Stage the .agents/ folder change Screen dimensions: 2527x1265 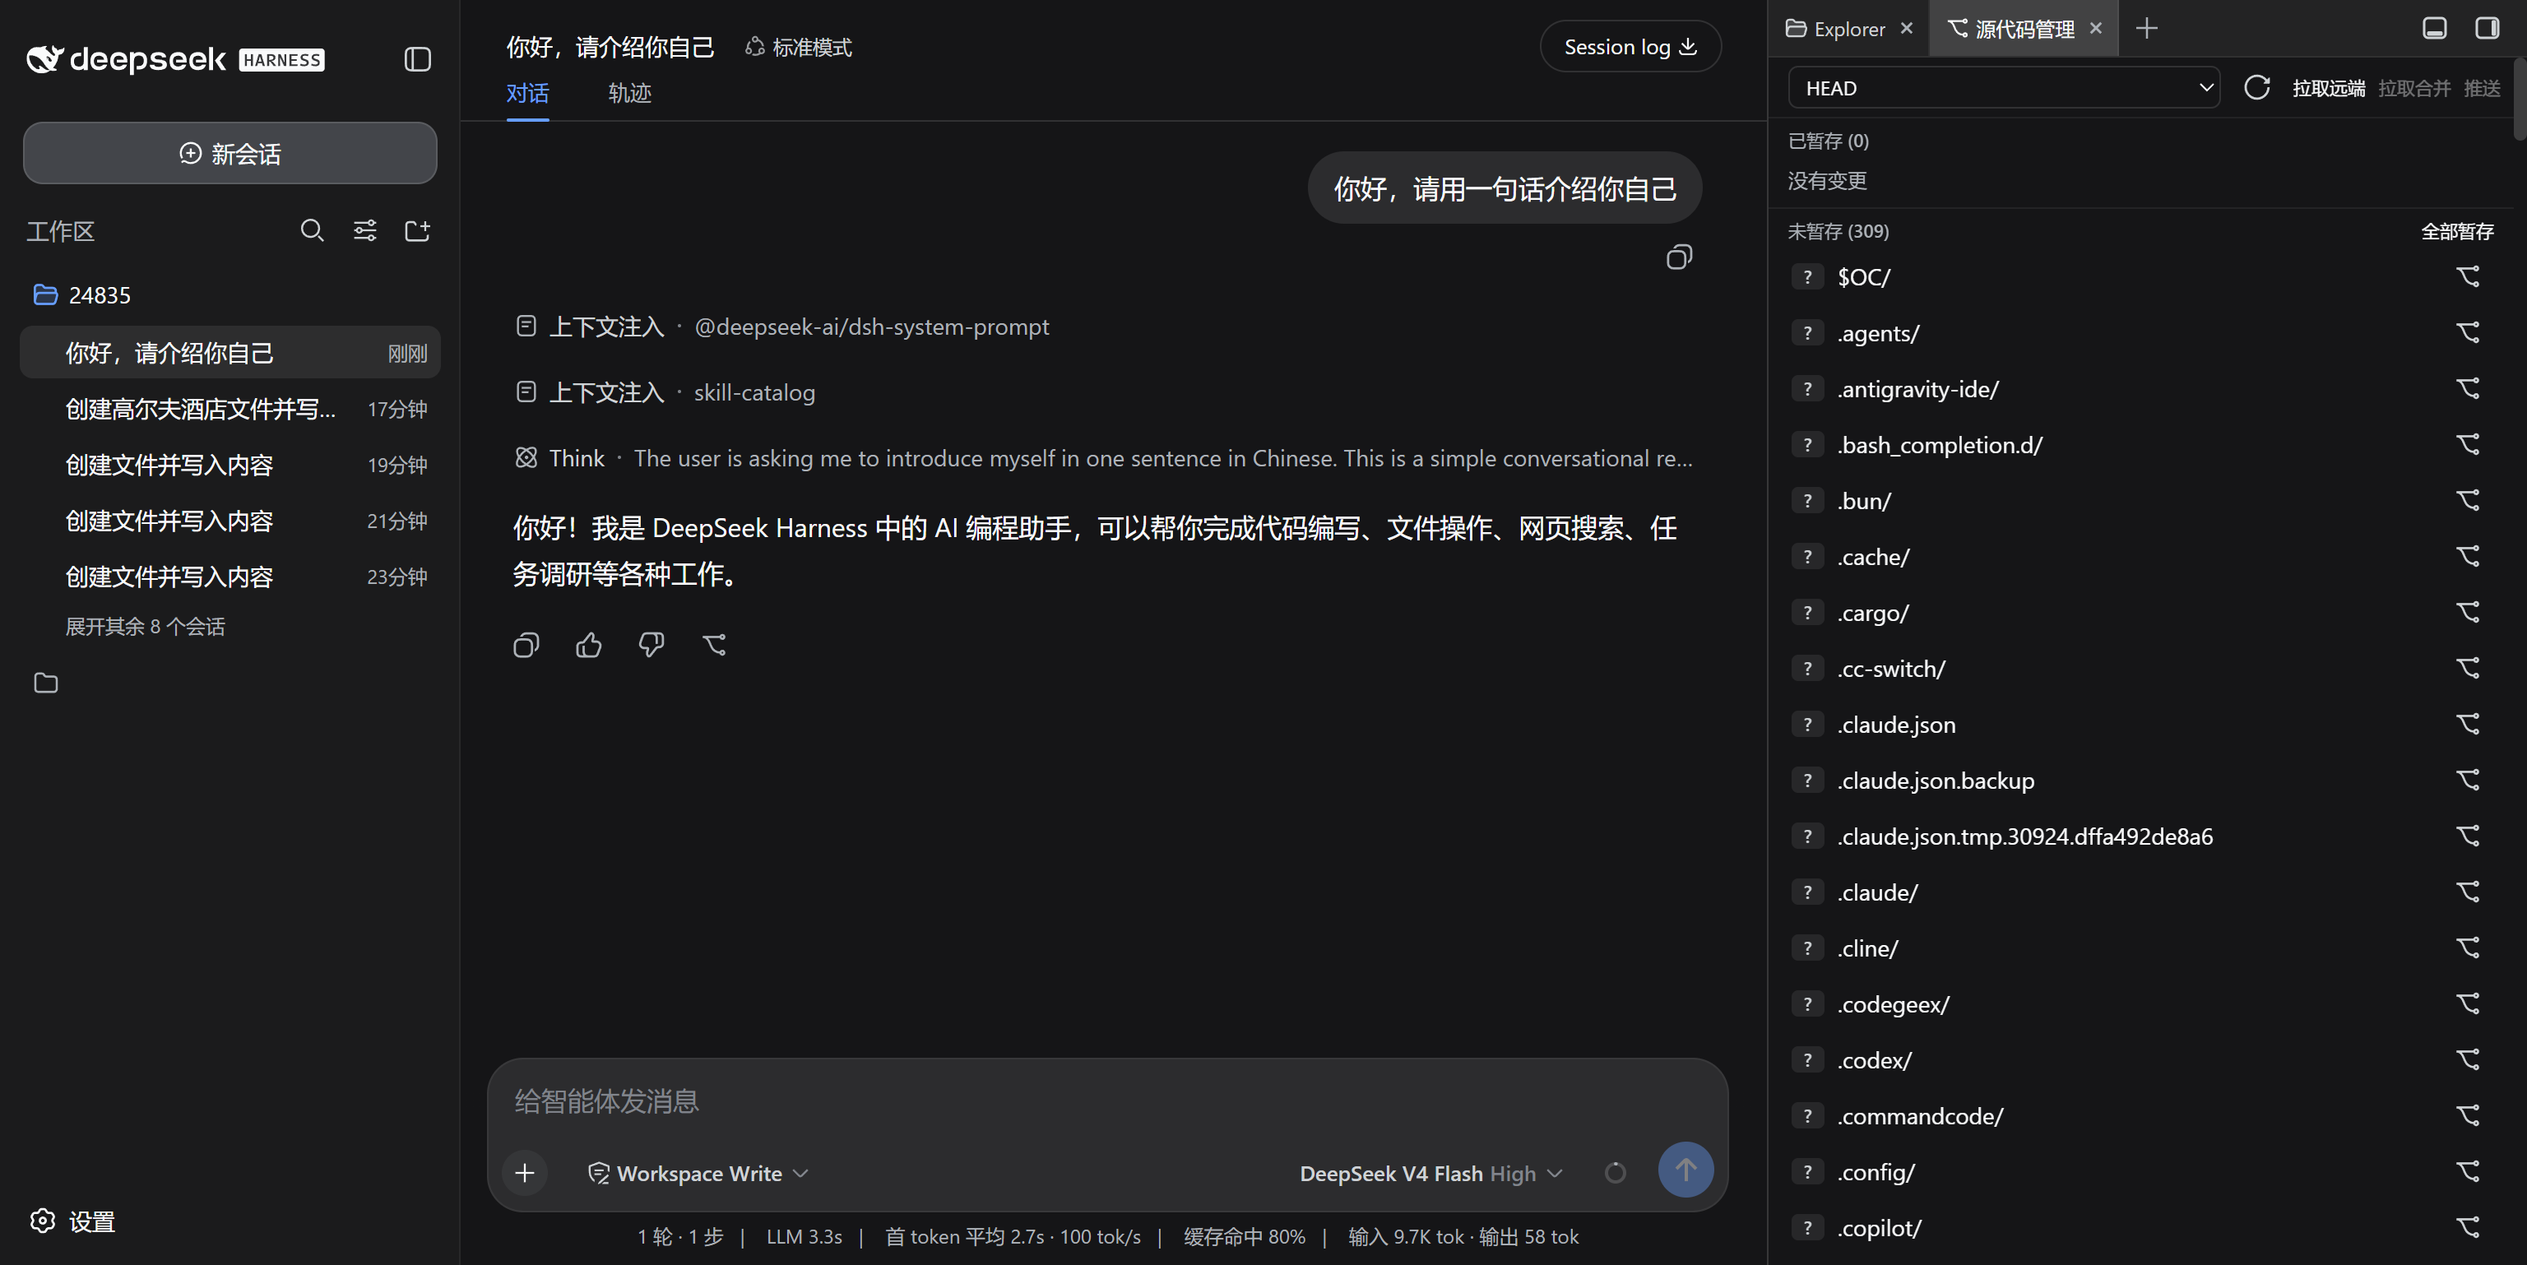pos(2467,332)
